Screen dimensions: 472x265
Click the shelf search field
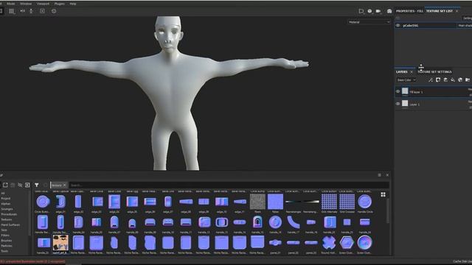(x=229, y=185)
